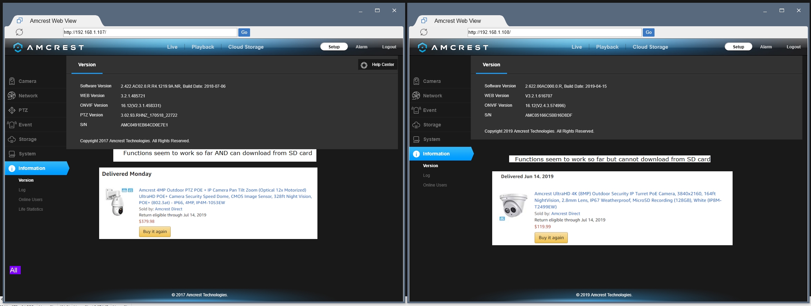The image size is (811, 306).
Task: Click Network globe icon in left window
Action: (x=12, y=96)
